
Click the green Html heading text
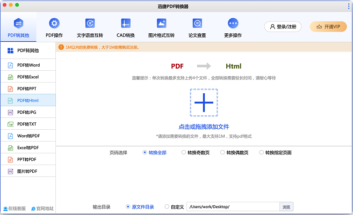[234, 66]
